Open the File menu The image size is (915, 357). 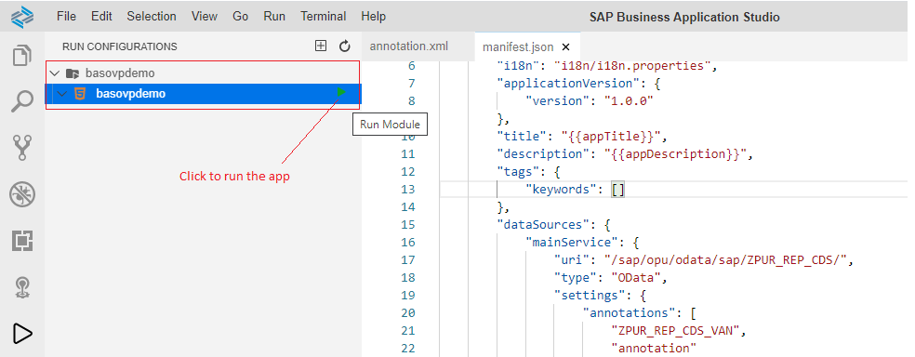tap(67, 17)
